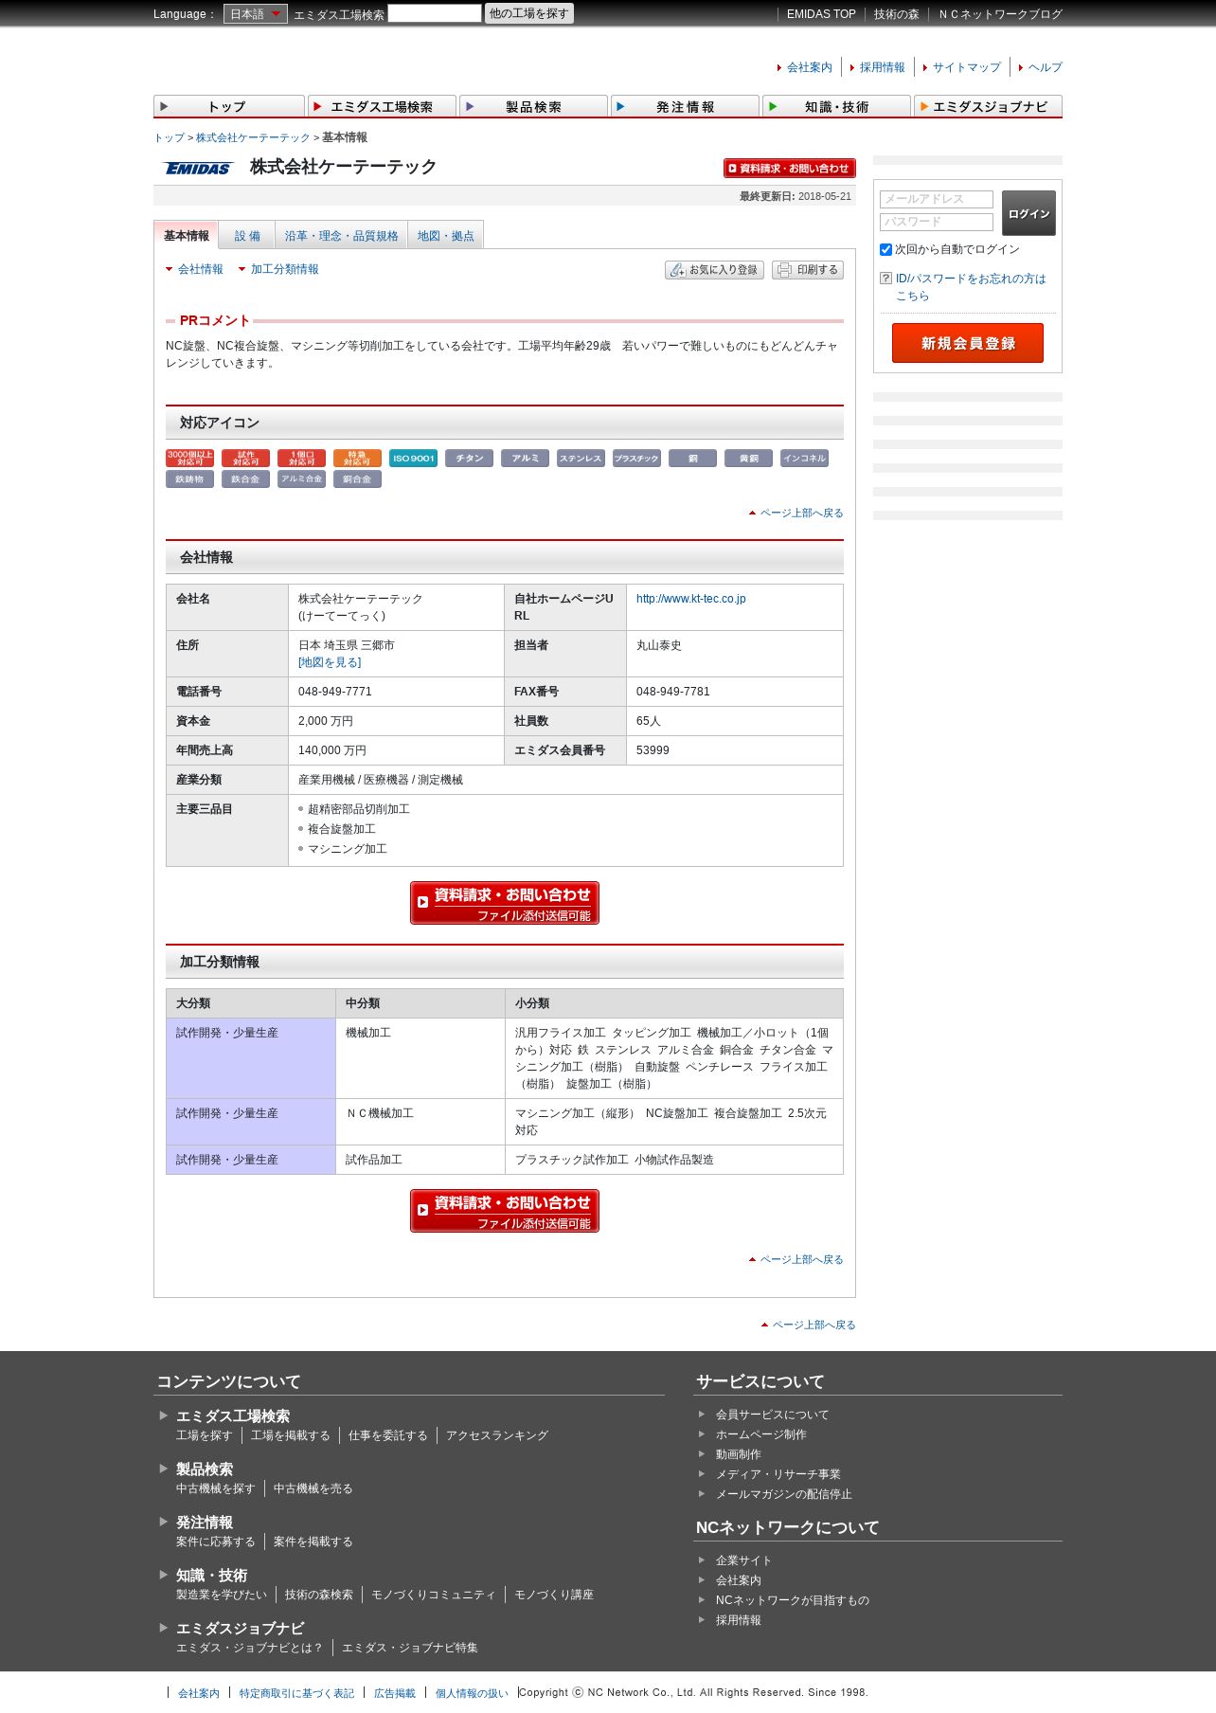Open the トップ navigation menu
The width and height of the screenshot is (1216, 1713).
(x=228, y=106)
